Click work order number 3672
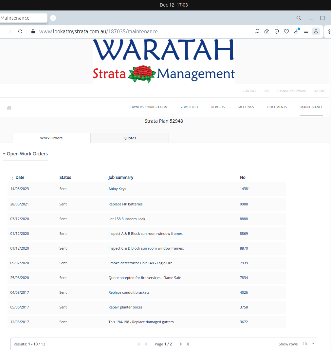This screenshot has width=331, height=351. click(x=244, y=322)
